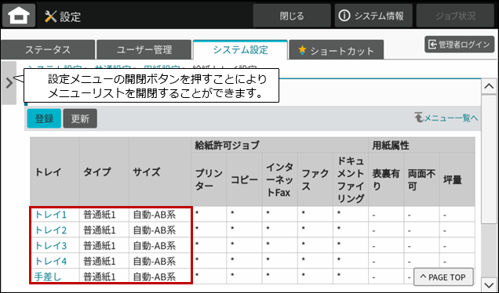Switch to the ユーザー管理 tab
Screen dimensions: 499x293
144,50
